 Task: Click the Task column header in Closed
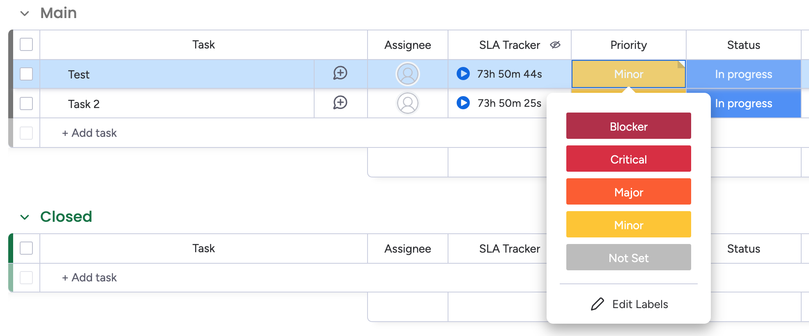[203, 248]
